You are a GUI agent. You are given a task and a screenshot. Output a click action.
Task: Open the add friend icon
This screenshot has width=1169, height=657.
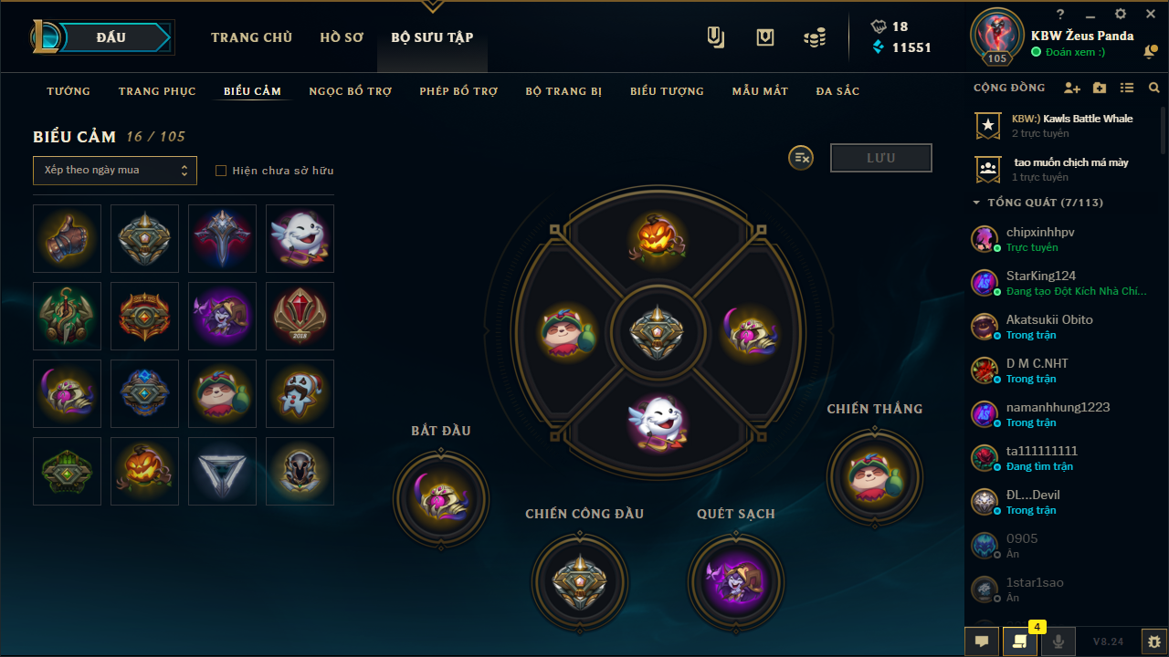tap(1072, 89)
